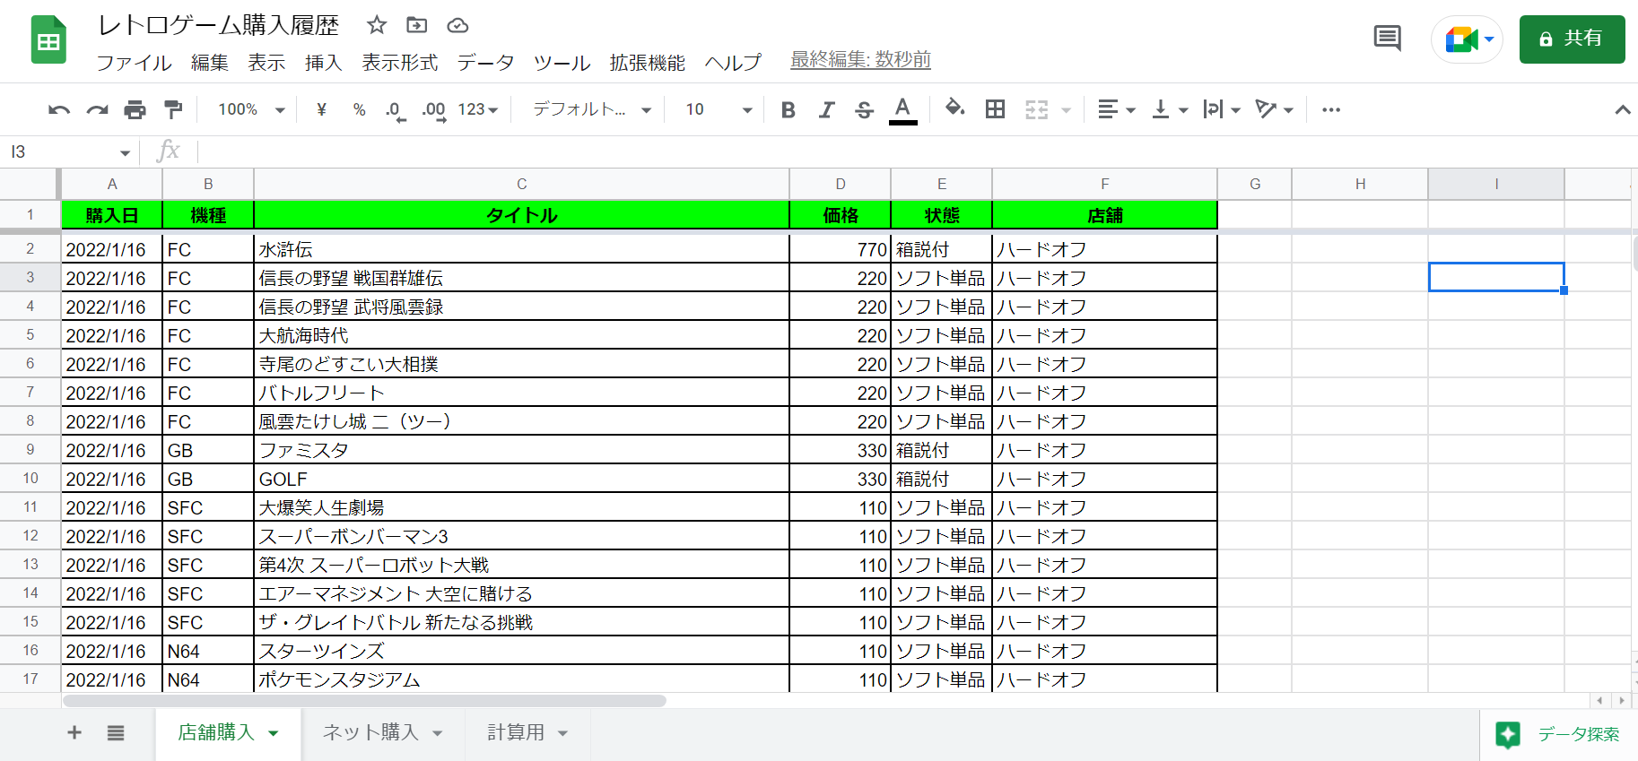Viewport: 1638px width, 761px height.
Task: Click the 共有 share button
Action: 1572,39
